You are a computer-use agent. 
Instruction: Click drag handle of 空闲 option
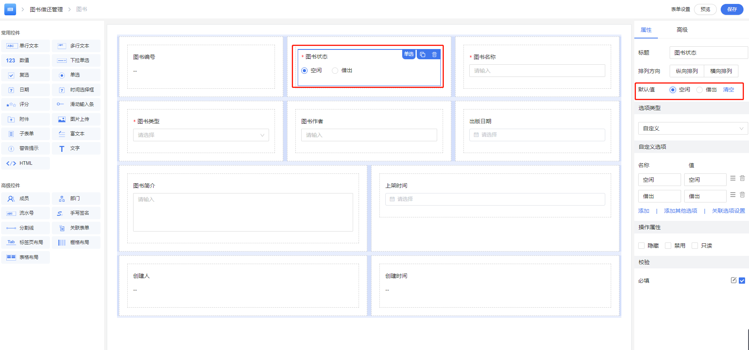[733, 178]
